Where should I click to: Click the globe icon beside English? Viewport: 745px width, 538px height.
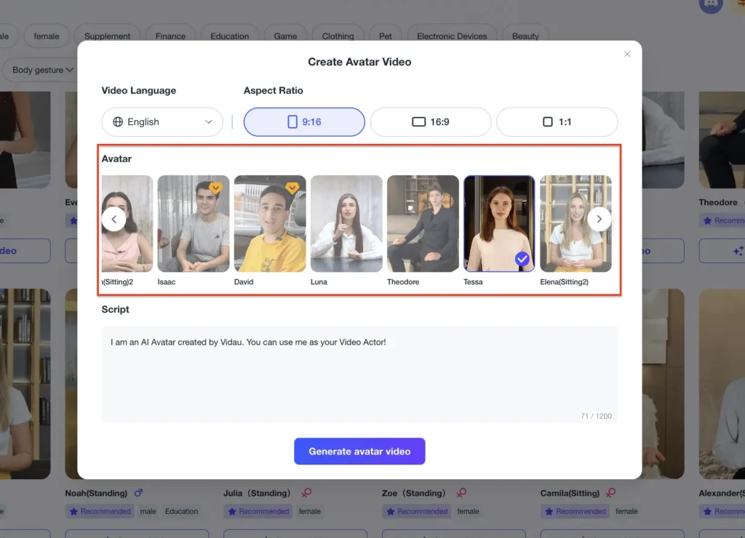118,122
